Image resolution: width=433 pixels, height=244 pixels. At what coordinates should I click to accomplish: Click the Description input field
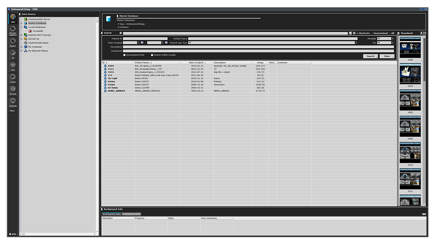pyautogui.click(x=258, y=47)
